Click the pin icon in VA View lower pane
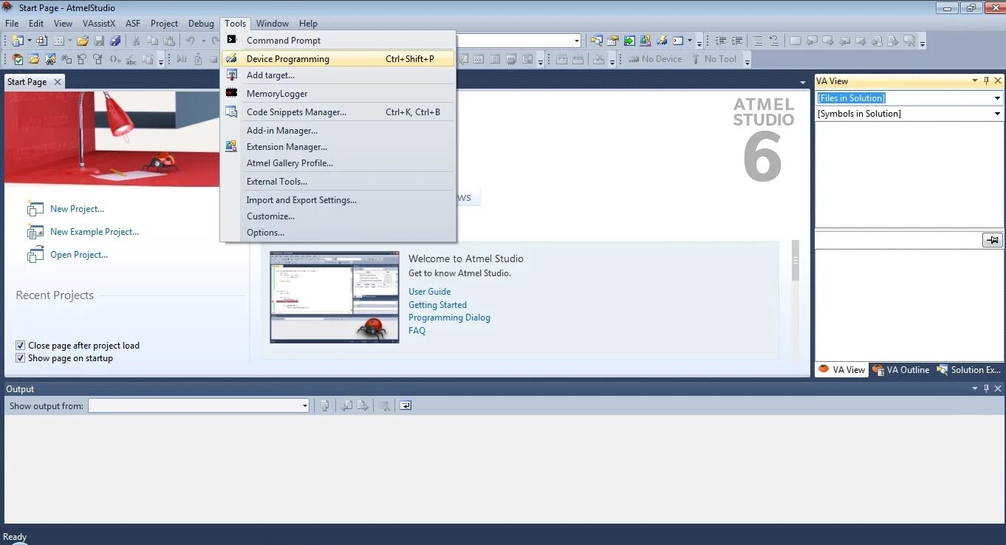The width and height of the screenshot is (1006, 545). tap(992, 240)
